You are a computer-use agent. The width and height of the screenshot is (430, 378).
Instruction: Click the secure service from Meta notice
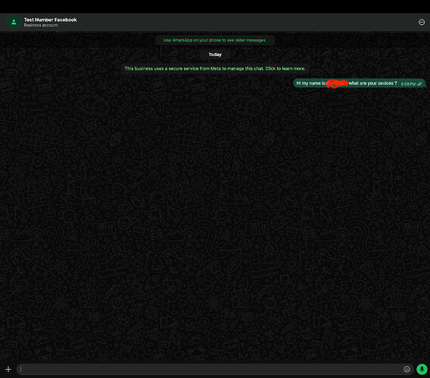(215, 69)
